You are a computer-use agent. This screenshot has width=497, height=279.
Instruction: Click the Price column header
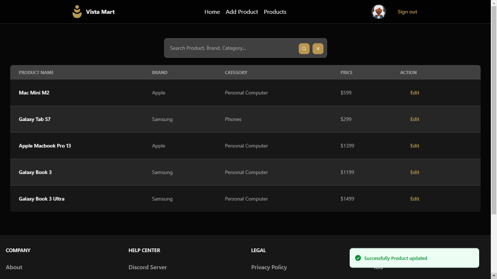[x=346, y=72]
